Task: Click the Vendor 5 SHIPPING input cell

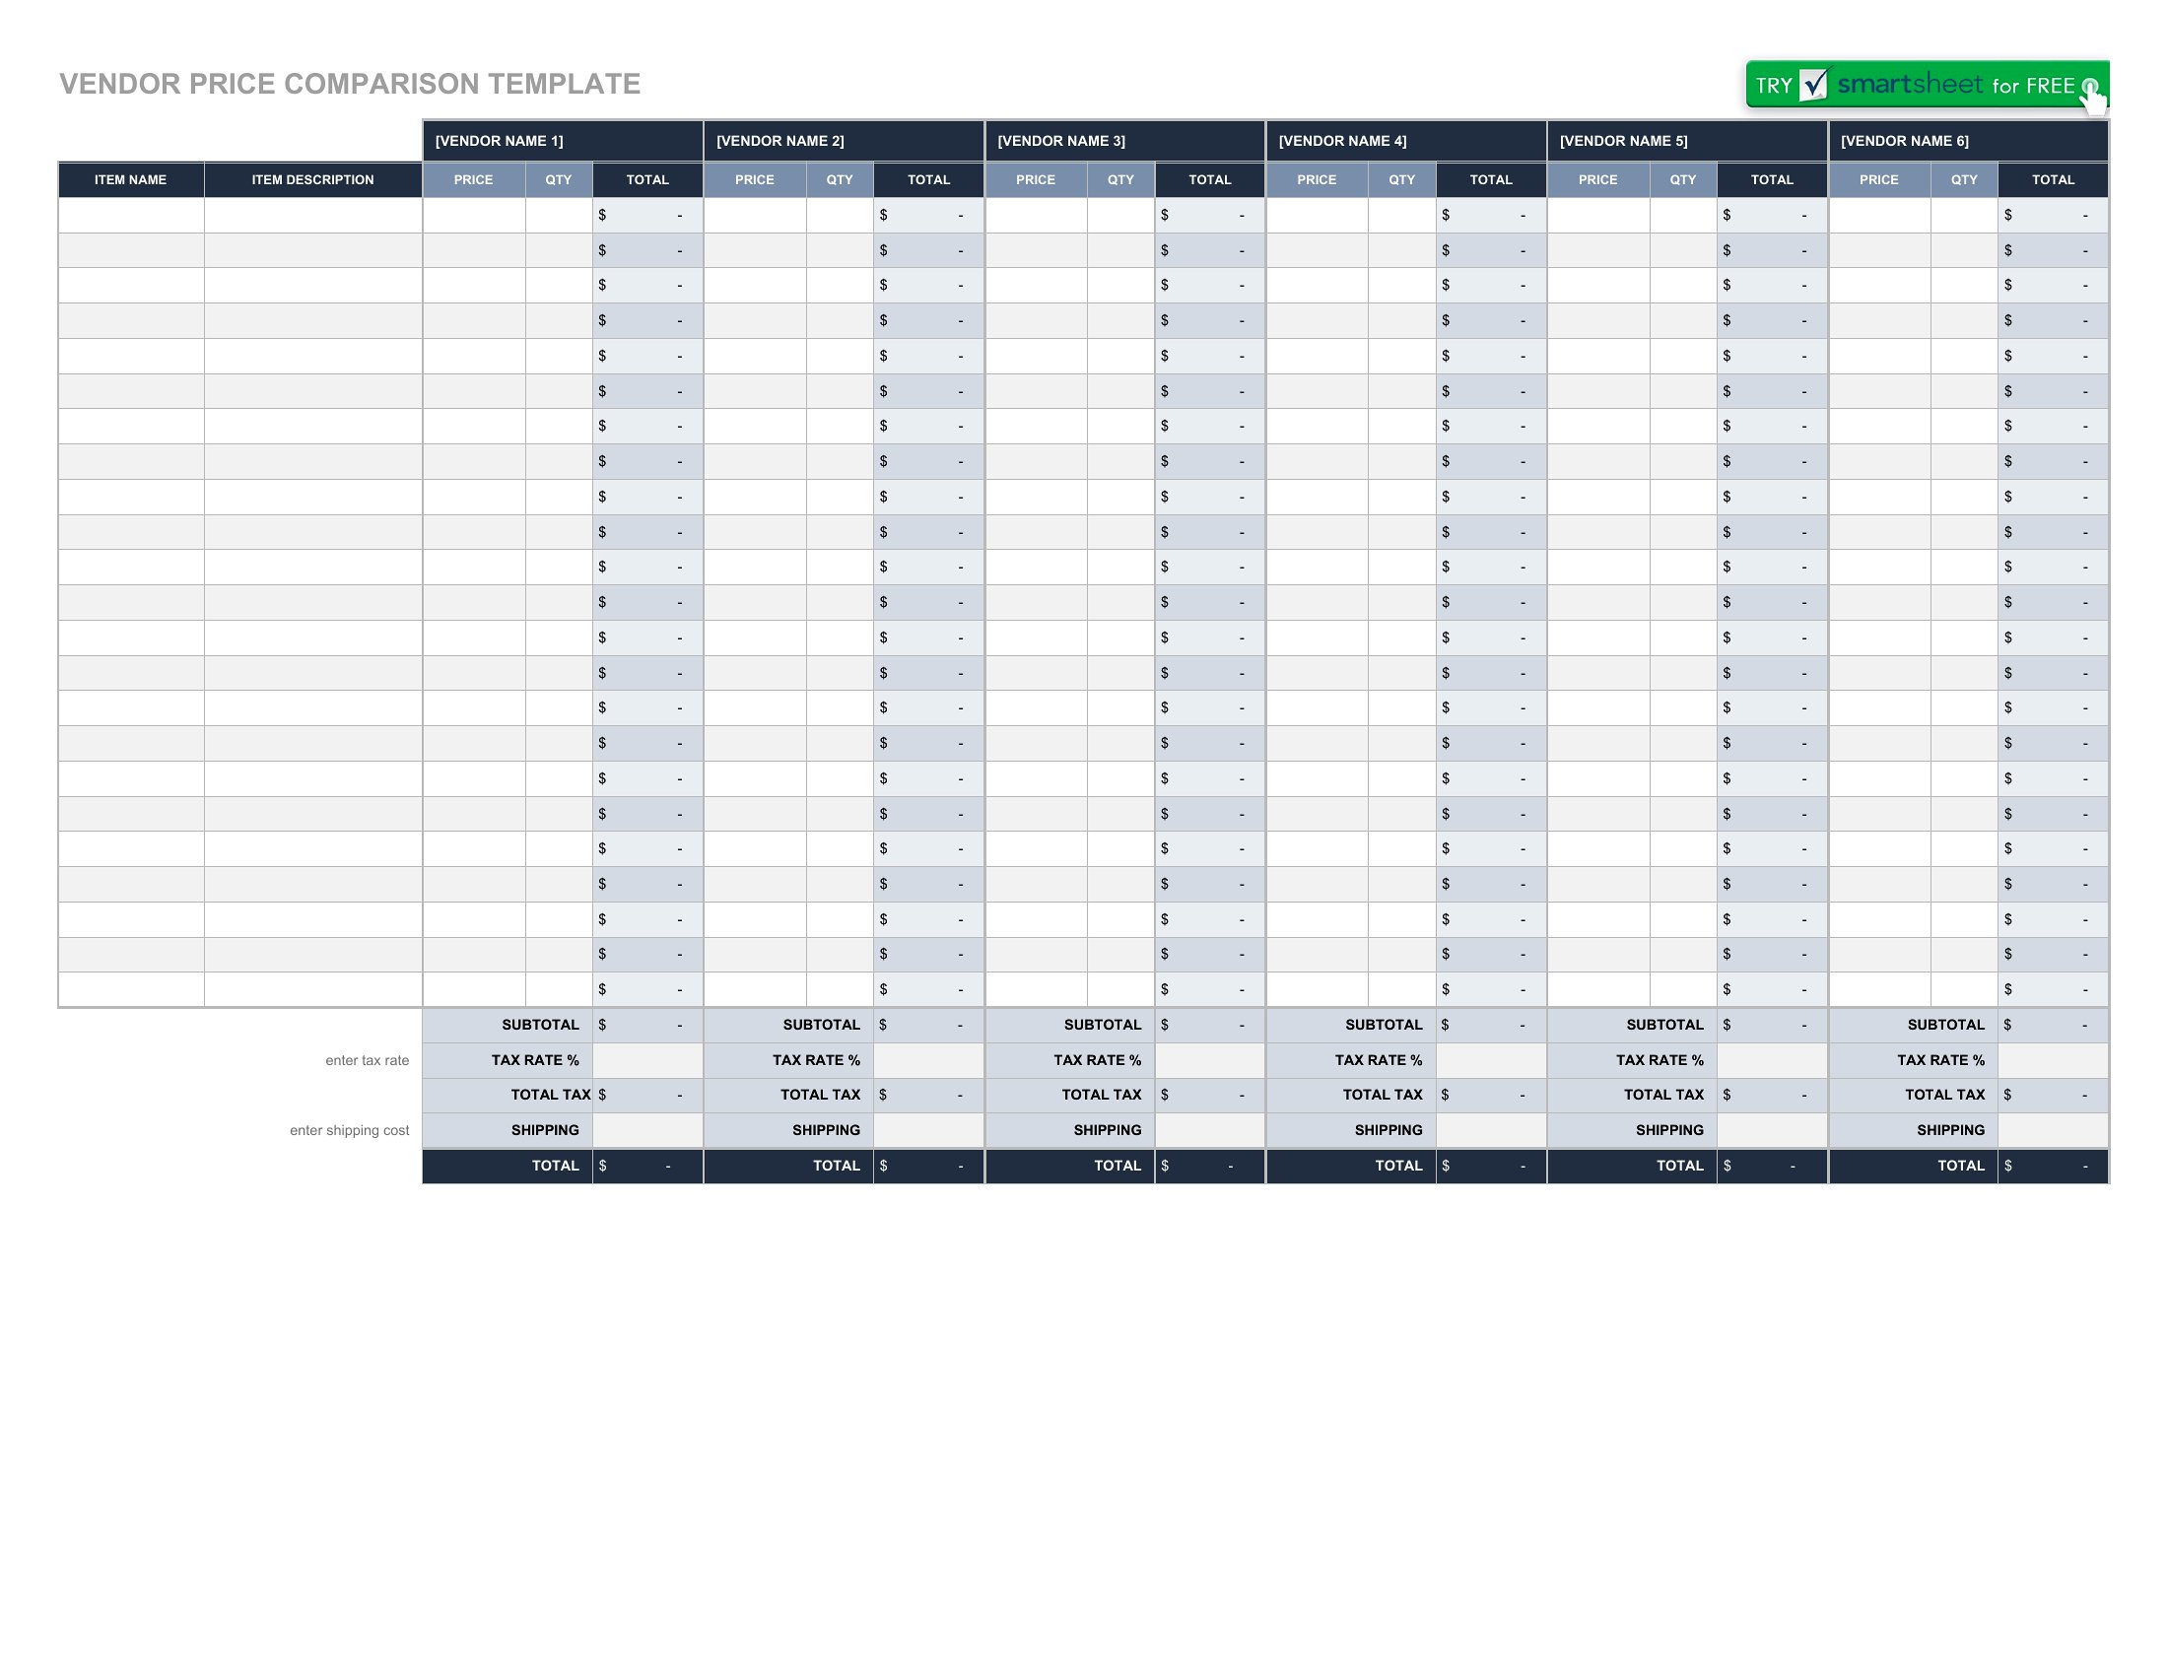Action: 1772,1130
